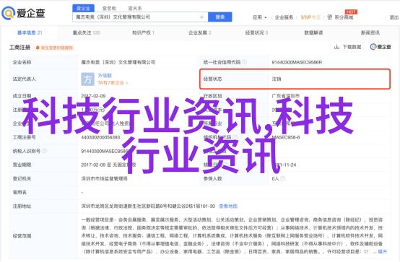Open the 企业服务 link

(284, 17)
